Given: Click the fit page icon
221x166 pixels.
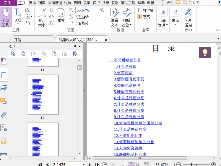Looking at the screenshot, I should coord(52,10).
